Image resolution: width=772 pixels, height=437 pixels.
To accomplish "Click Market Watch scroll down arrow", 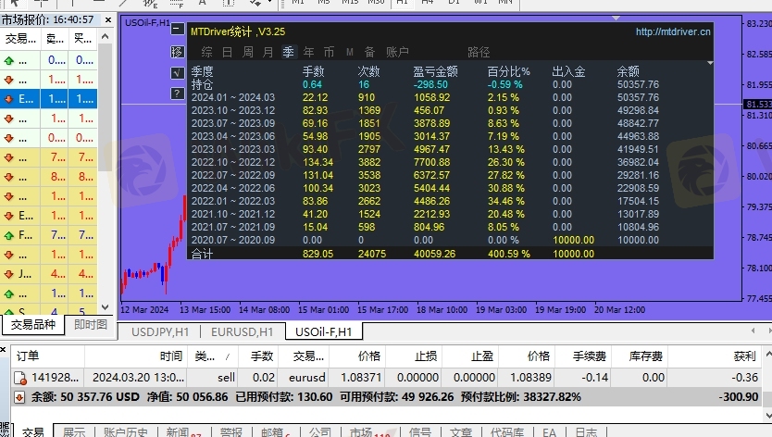I will pyautogui.click(x=105, y=307).
